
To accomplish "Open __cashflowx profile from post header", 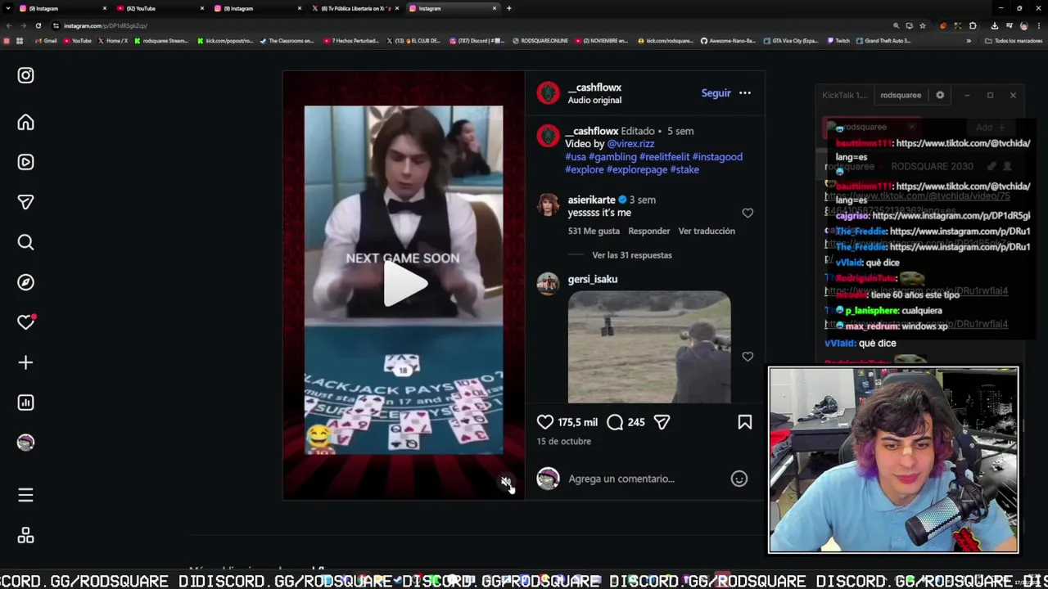I will pyautogui.click(x=594, y=88).
